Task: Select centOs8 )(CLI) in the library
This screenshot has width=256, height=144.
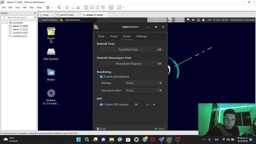Action: pos(20,36)
